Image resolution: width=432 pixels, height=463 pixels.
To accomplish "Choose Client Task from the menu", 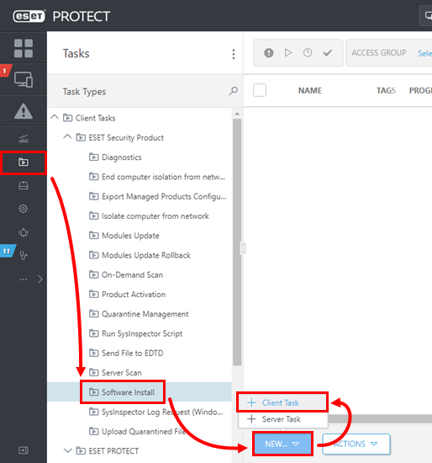I will pyautogui.click(x=282, y=402).
